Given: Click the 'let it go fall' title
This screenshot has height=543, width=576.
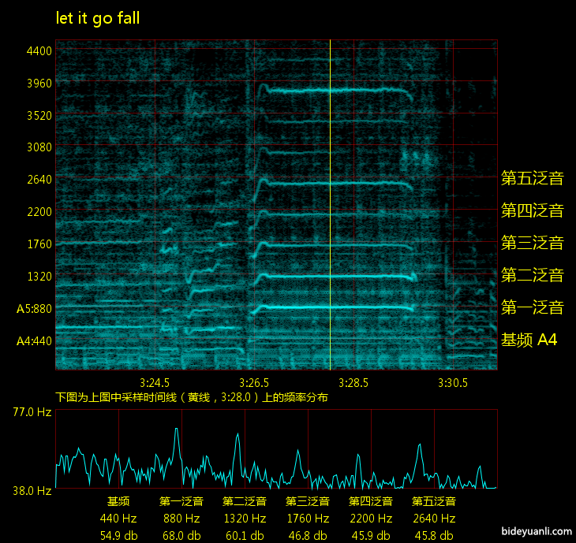Looking at the screenshot, I should pos(98,18).
